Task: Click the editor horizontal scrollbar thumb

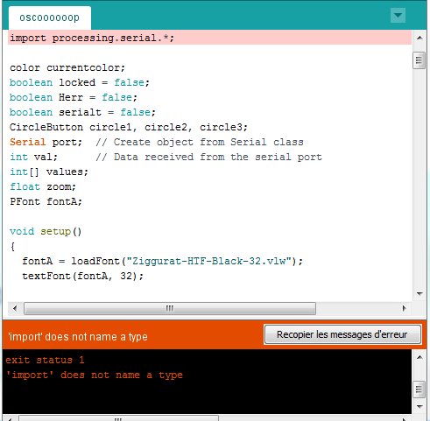Action: [170, 308]
